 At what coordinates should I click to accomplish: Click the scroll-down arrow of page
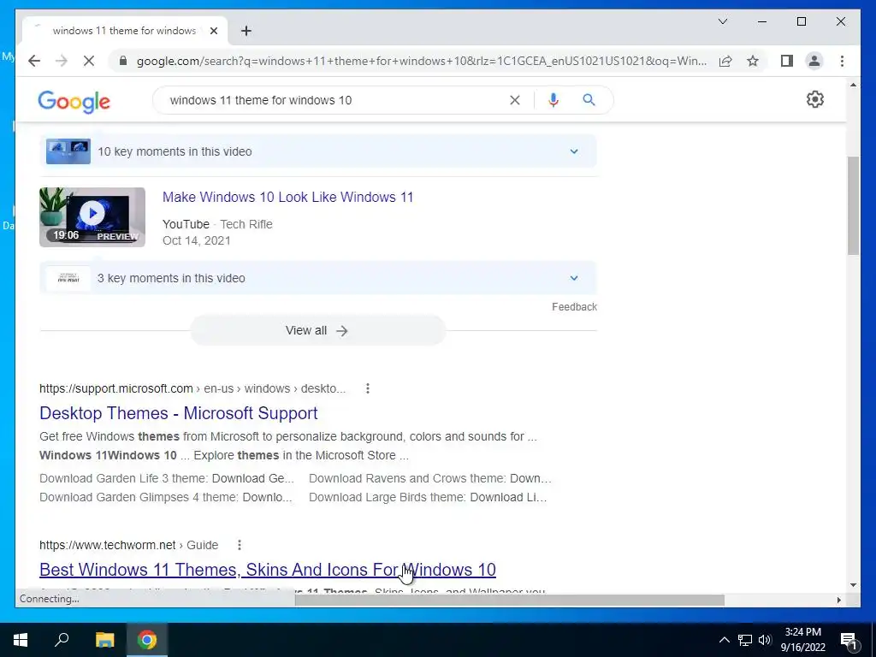(853, 585)
